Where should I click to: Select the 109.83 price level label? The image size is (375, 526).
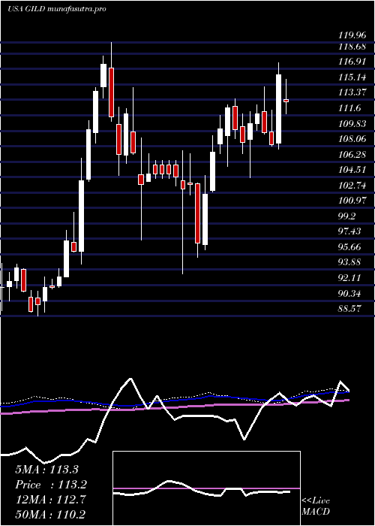(x=352, y=124)
